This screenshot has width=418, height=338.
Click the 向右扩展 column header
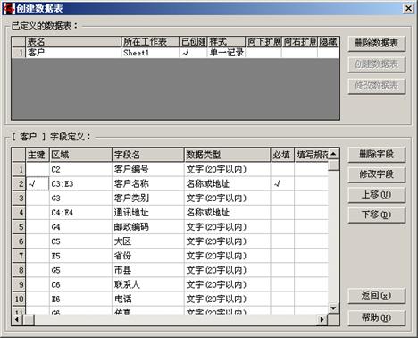(x=299, y=42)
